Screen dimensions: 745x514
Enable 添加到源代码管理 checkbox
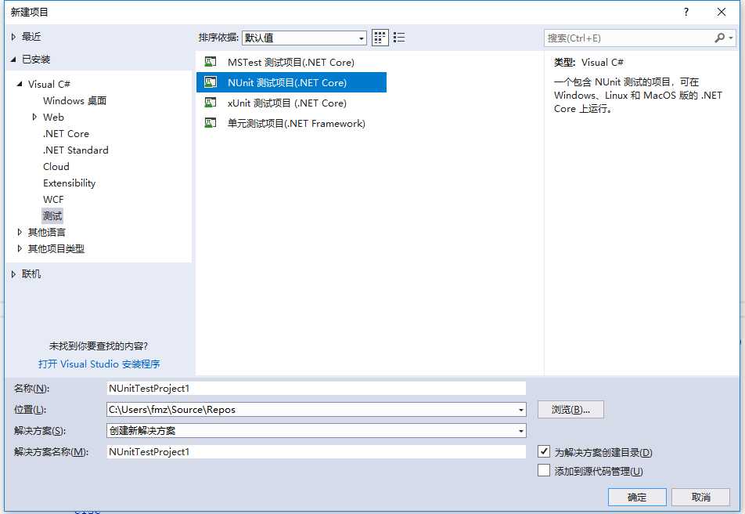(544, 470)
